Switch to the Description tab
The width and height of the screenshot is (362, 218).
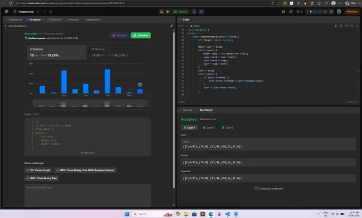[14, 20]
